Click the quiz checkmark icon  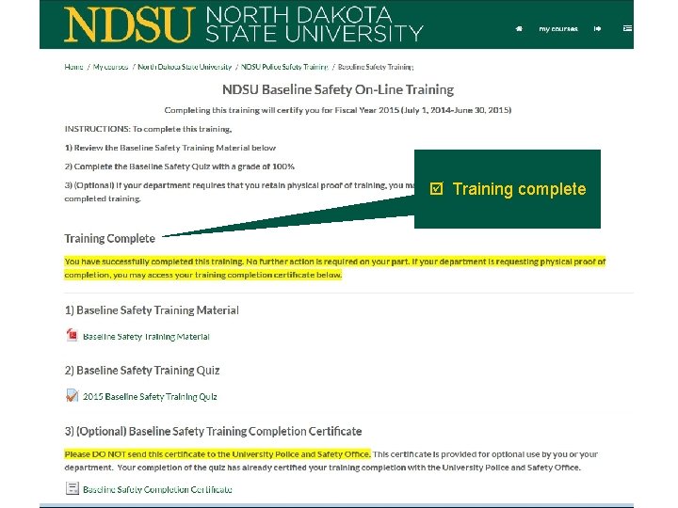pos(72,395)
